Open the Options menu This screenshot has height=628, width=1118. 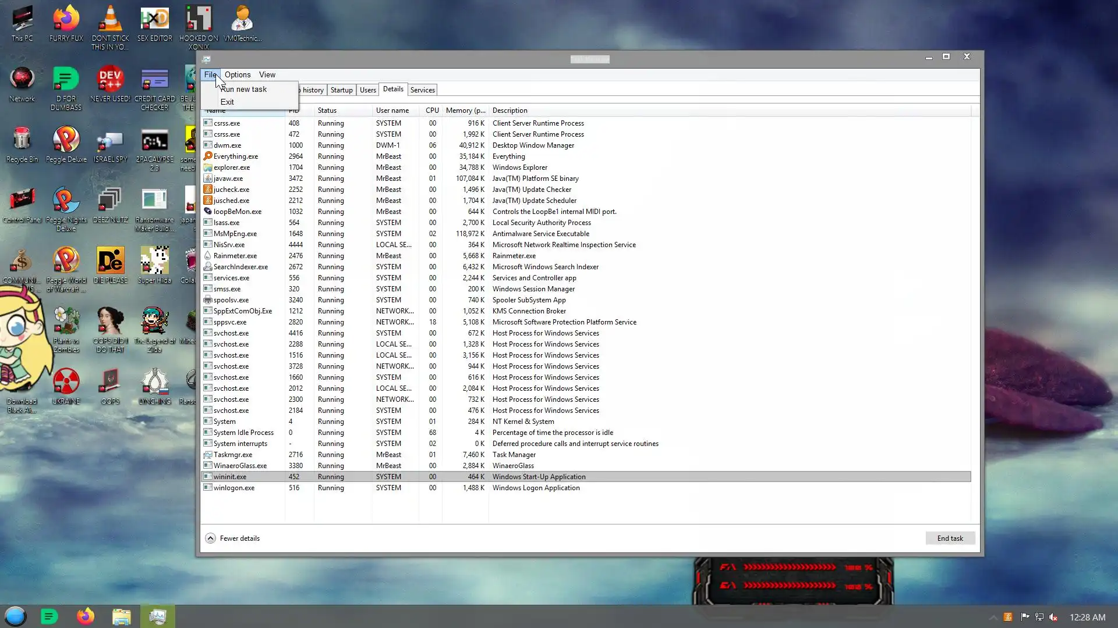(x=237, y=74)
